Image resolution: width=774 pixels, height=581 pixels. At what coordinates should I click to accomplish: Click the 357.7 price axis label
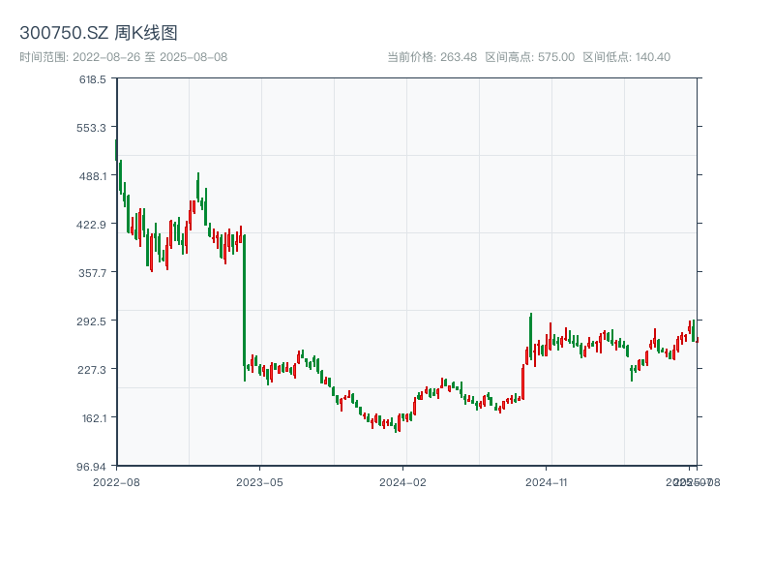click(x=93, y=273)
